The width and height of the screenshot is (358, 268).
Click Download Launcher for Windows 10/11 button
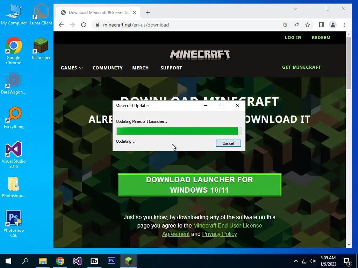pyautogui.click(x=200, y=185)
